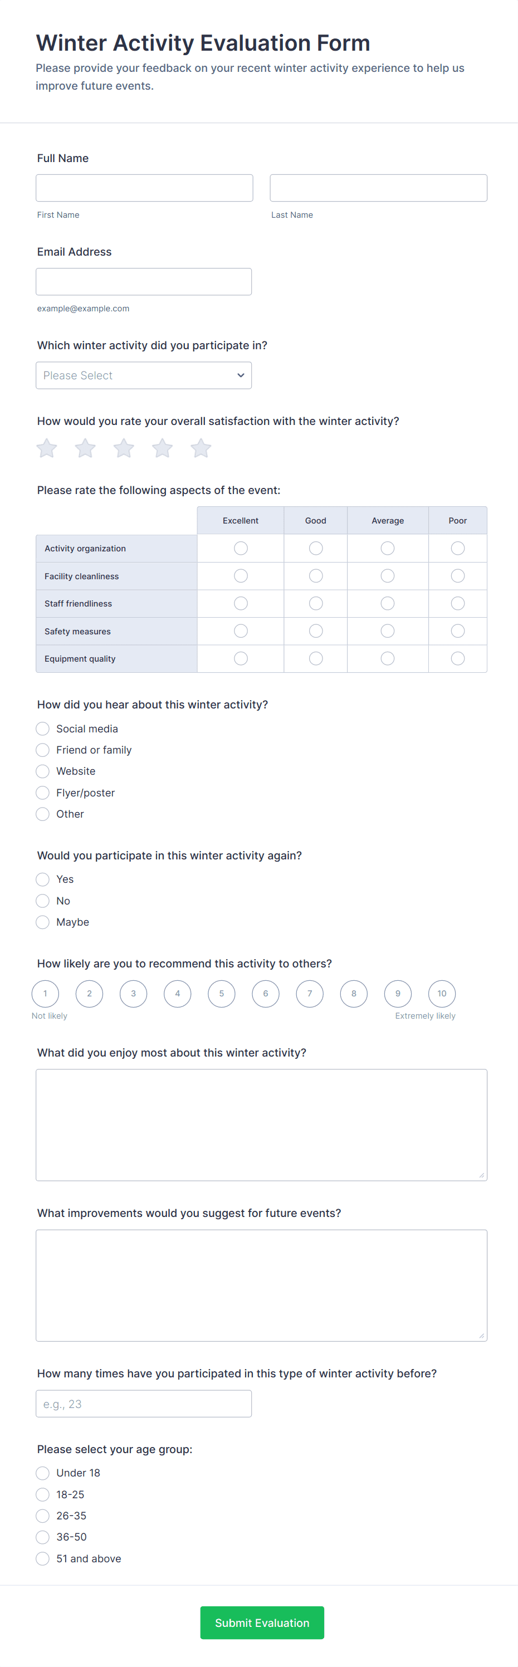The width and height of the screenshot is (518, 1667).
Task: Select the third satisfaction star
Action: point(124,448)
